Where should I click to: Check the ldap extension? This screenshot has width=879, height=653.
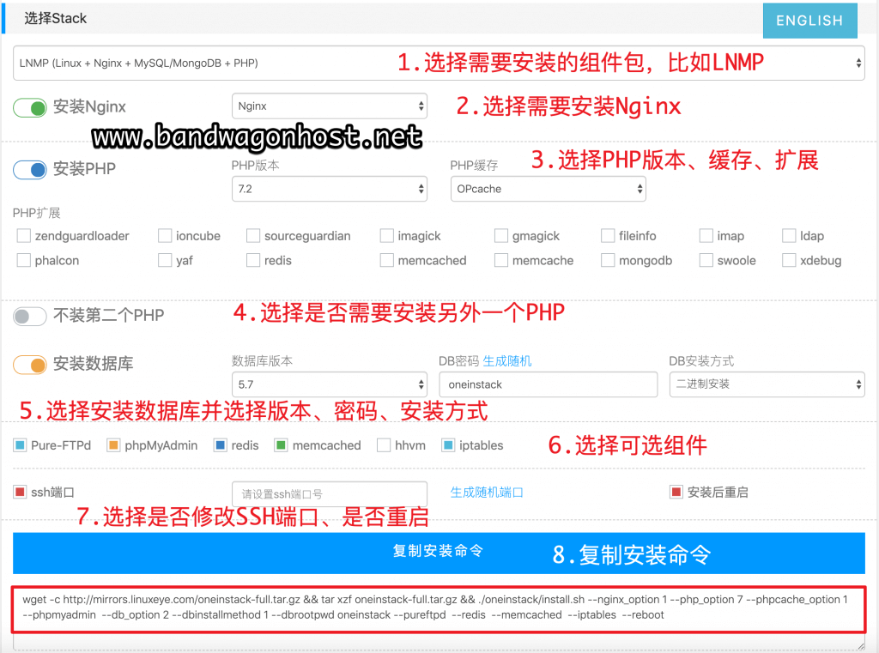pyautogui.click(x=789, y=235)
